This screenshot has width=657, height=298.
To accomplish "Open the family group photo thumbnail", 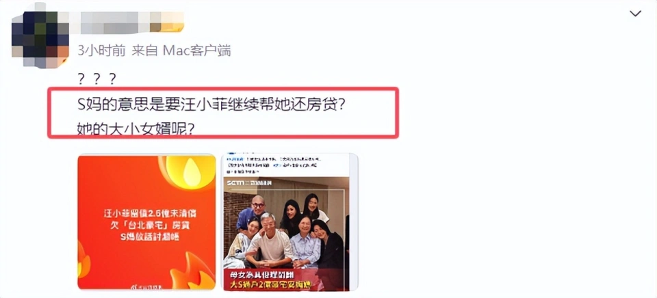I will [289, 222].
